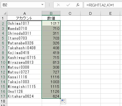Viewport: 122px width, 106px height.
Task: Open the Insert Function fx dialog
Action: click(x=78, y=5)
